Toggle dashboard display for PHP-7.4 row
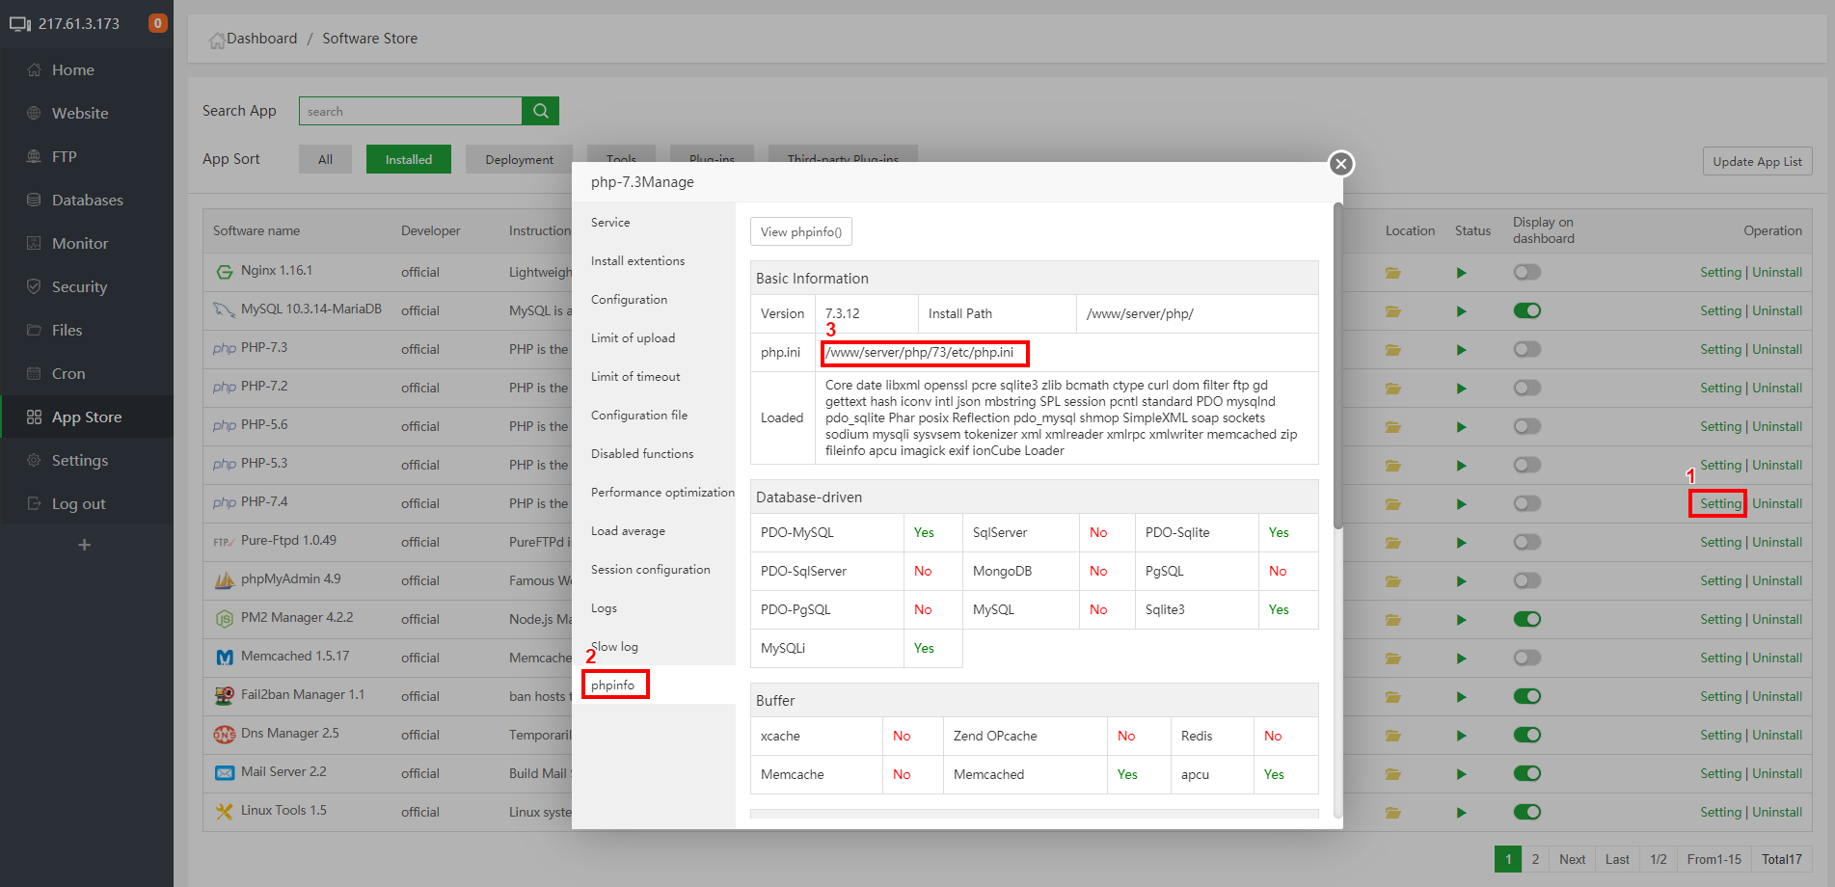Image resolution: width=1835 pixels, height=887 pixels. (1526, 503)
